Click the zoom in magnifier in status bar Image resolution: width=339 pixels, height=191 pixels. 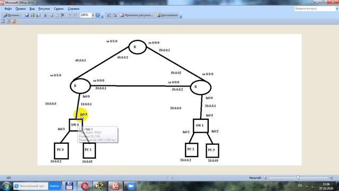click(331, 178)
